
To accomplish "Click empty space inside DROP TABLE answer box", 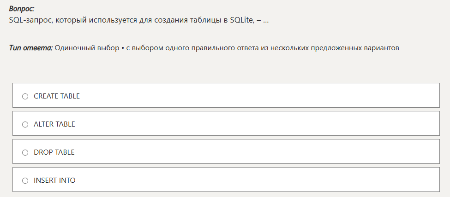I will 258,151.
